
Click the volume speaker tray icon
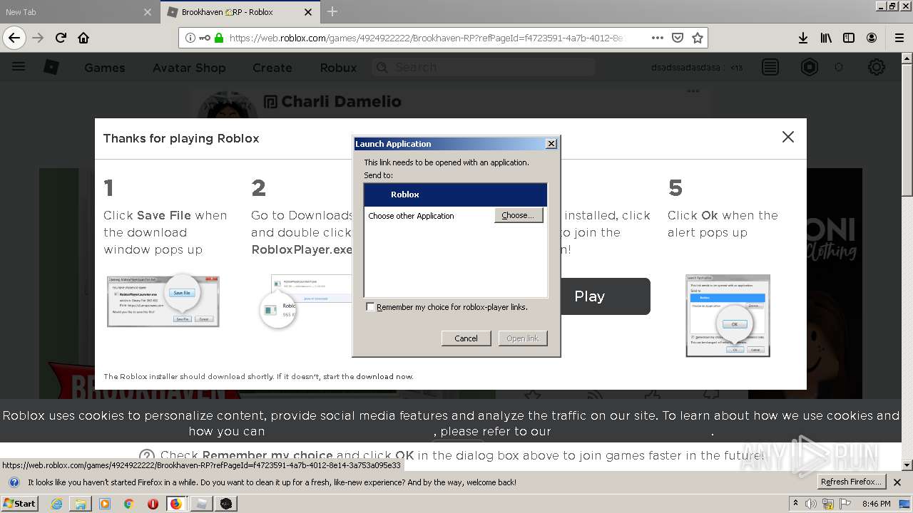pos(812,504)
